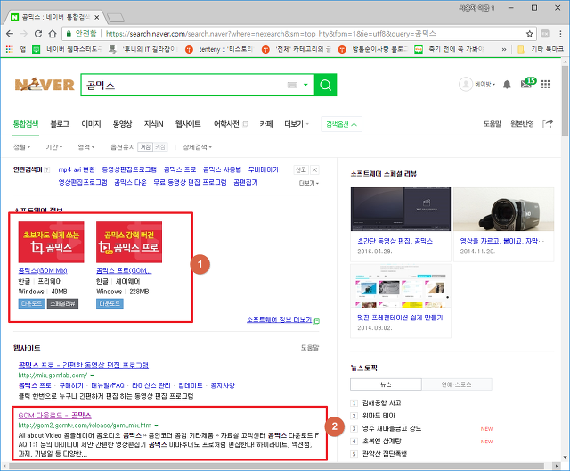The image size is (570, 471).
Task: Click the 기타 북마크 folder
Action: tap(541, 49)
